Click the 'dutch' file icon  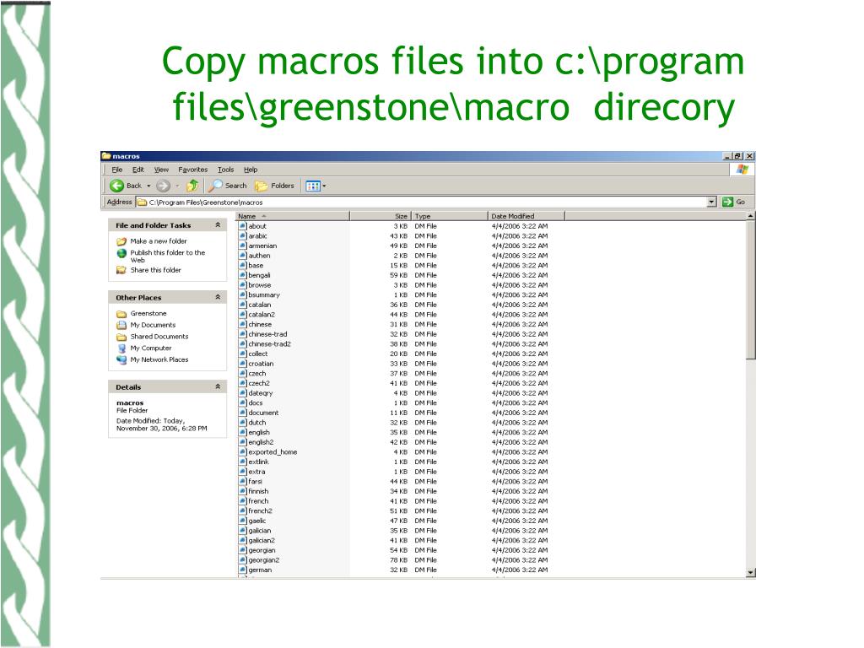[242, 423]
